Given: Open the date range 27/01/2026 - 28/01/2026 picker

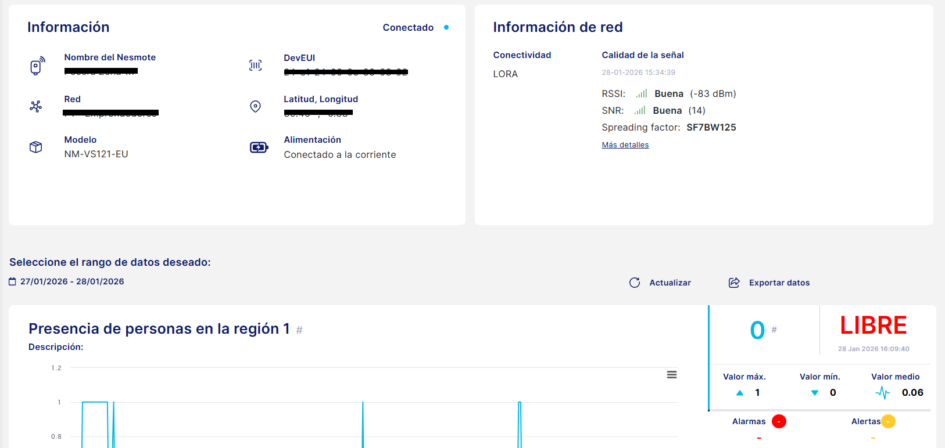Looking at the screenshot, I should point(72,281).
